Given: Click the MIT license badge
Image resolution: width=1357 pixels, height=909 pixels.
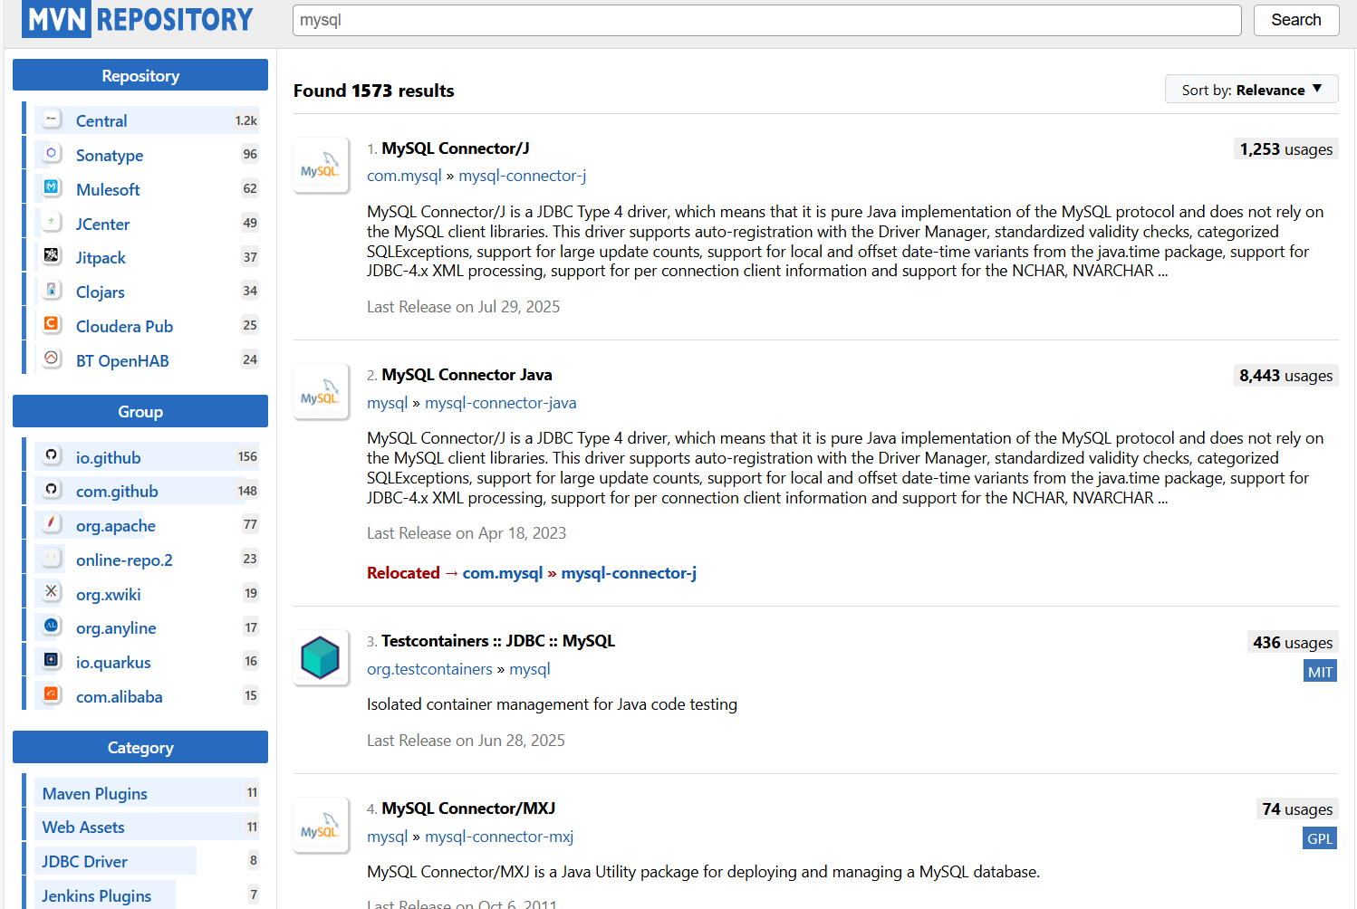Looking at the screenshot, I should (x=1320, y=671).
